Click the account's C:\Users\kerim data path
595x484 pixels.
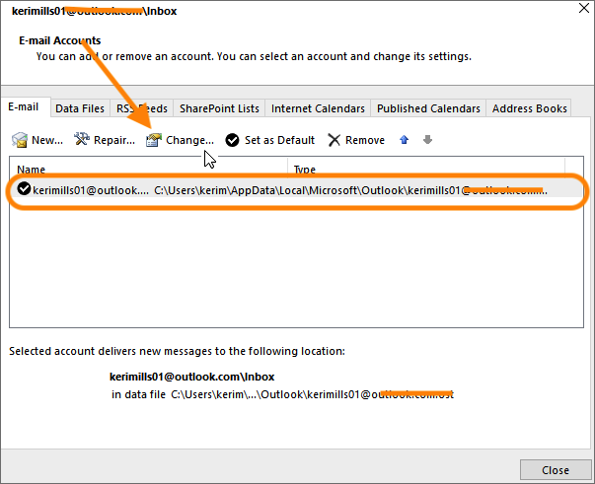350,190
